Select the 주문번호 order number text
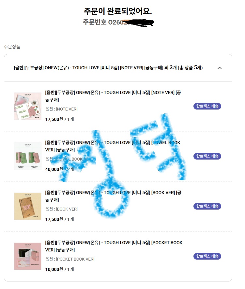Image resolution: width=245 pixels, height=289 pixels. (x=118, y=22)
